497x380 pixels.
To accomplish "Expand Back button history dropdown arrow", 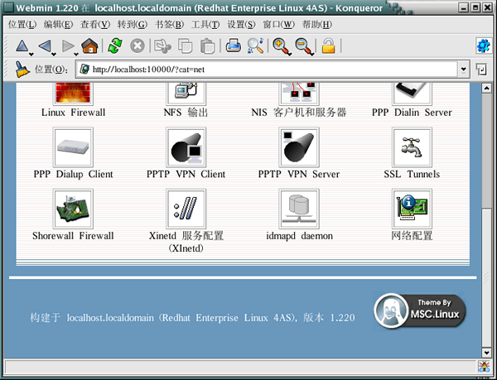I will [x=54, y=55].
